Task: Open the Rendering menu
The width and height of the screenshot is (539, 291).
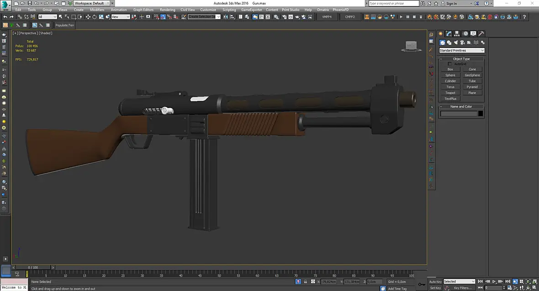Action: click(x=167, y=10)
